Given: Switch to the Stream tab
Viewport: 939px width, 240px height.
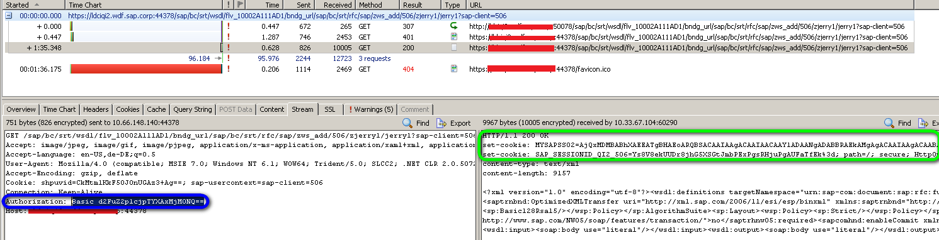Looking at the screenshot, I should point(302,109).
